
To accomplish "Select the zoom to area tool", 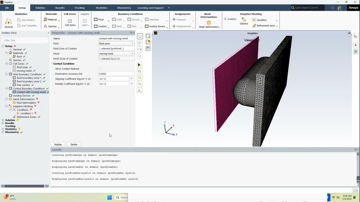I will click(140, 56).
